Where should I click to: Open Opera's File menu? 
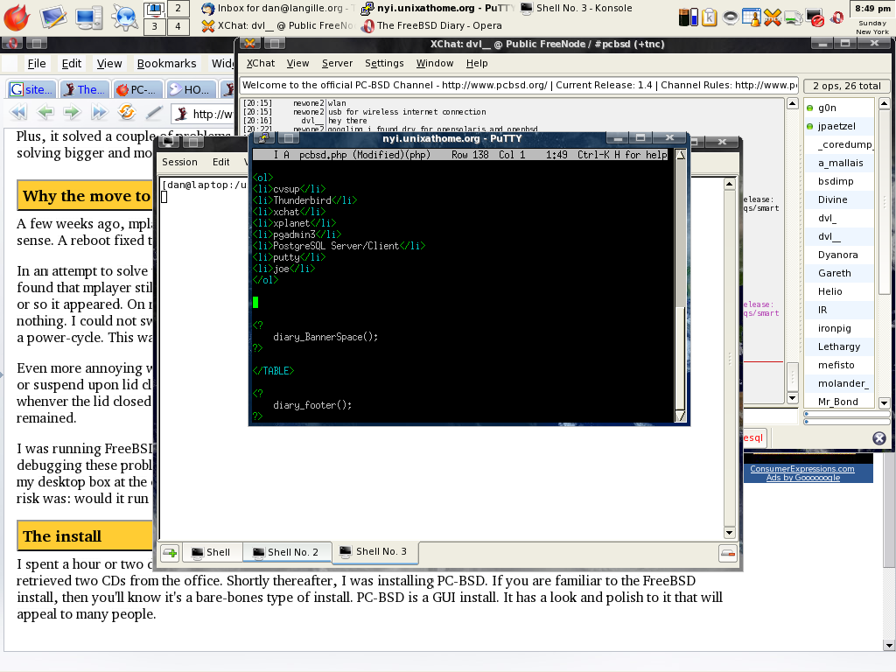click(37, 63)
